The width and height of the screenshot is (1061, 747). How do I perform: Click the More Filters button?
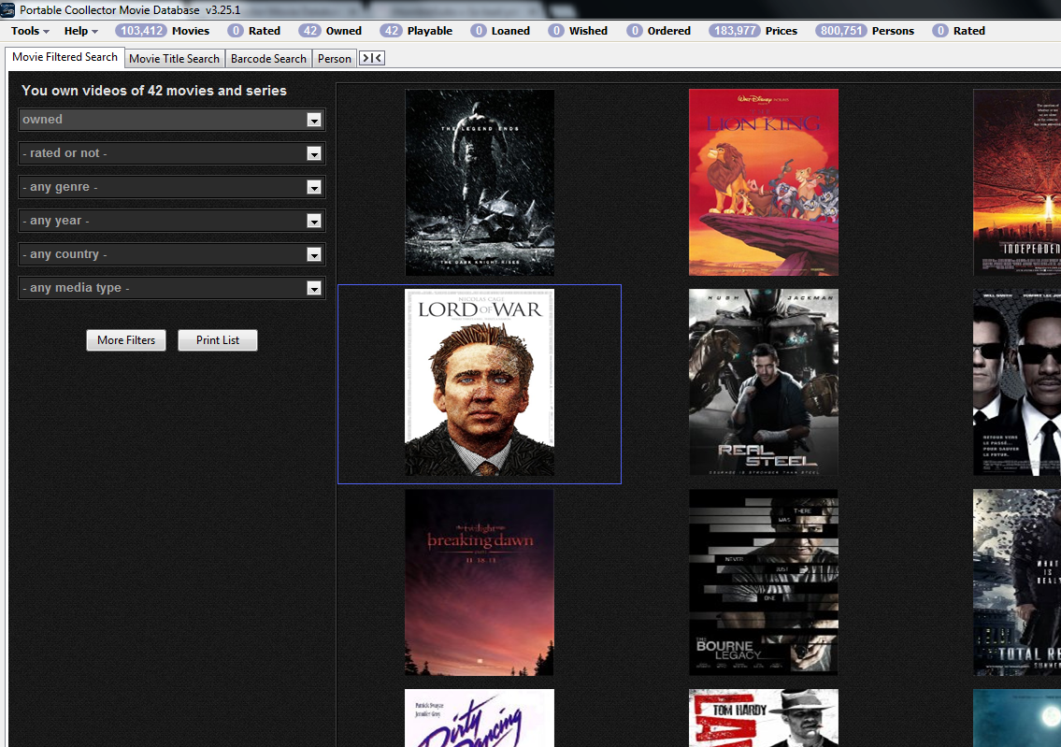pos(126,340)
